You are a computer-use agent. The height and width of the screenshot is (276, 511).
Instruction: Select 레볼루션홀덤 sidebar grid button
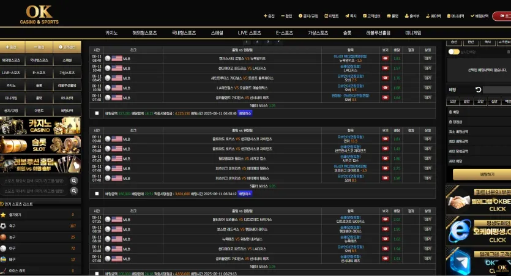pos(67,86)
